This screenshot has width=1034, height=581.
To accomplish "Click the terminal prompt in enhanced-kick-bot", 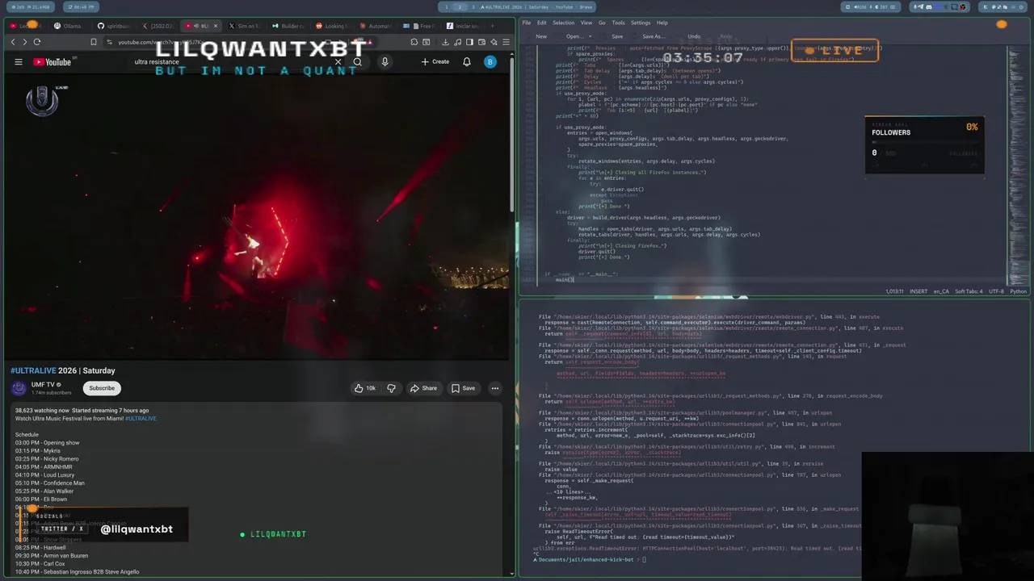I will [x=590, y=559].
